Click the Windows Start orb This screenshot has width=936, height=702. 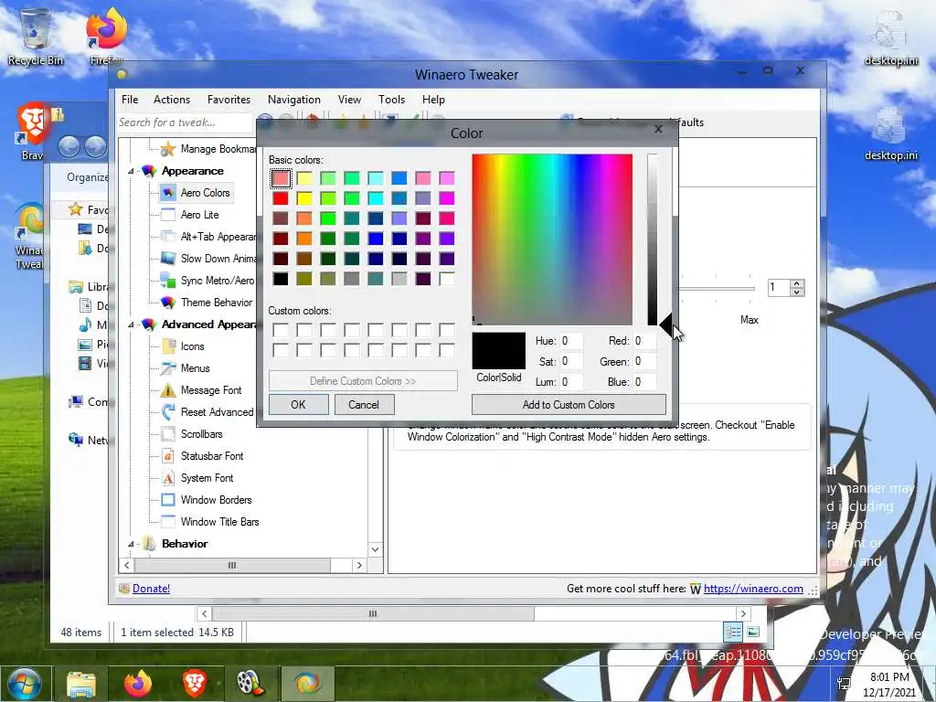click(x=25, y=684)
